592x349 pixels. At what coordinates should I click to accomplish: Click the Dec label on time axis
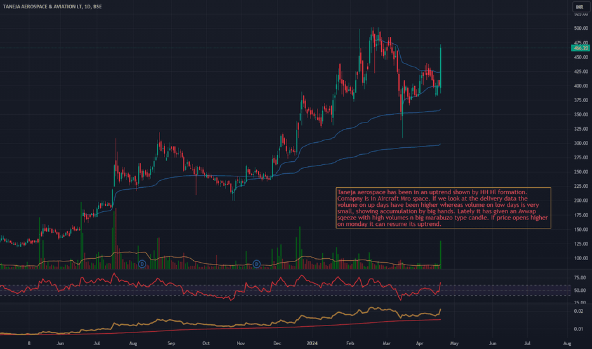pos(277,343)
